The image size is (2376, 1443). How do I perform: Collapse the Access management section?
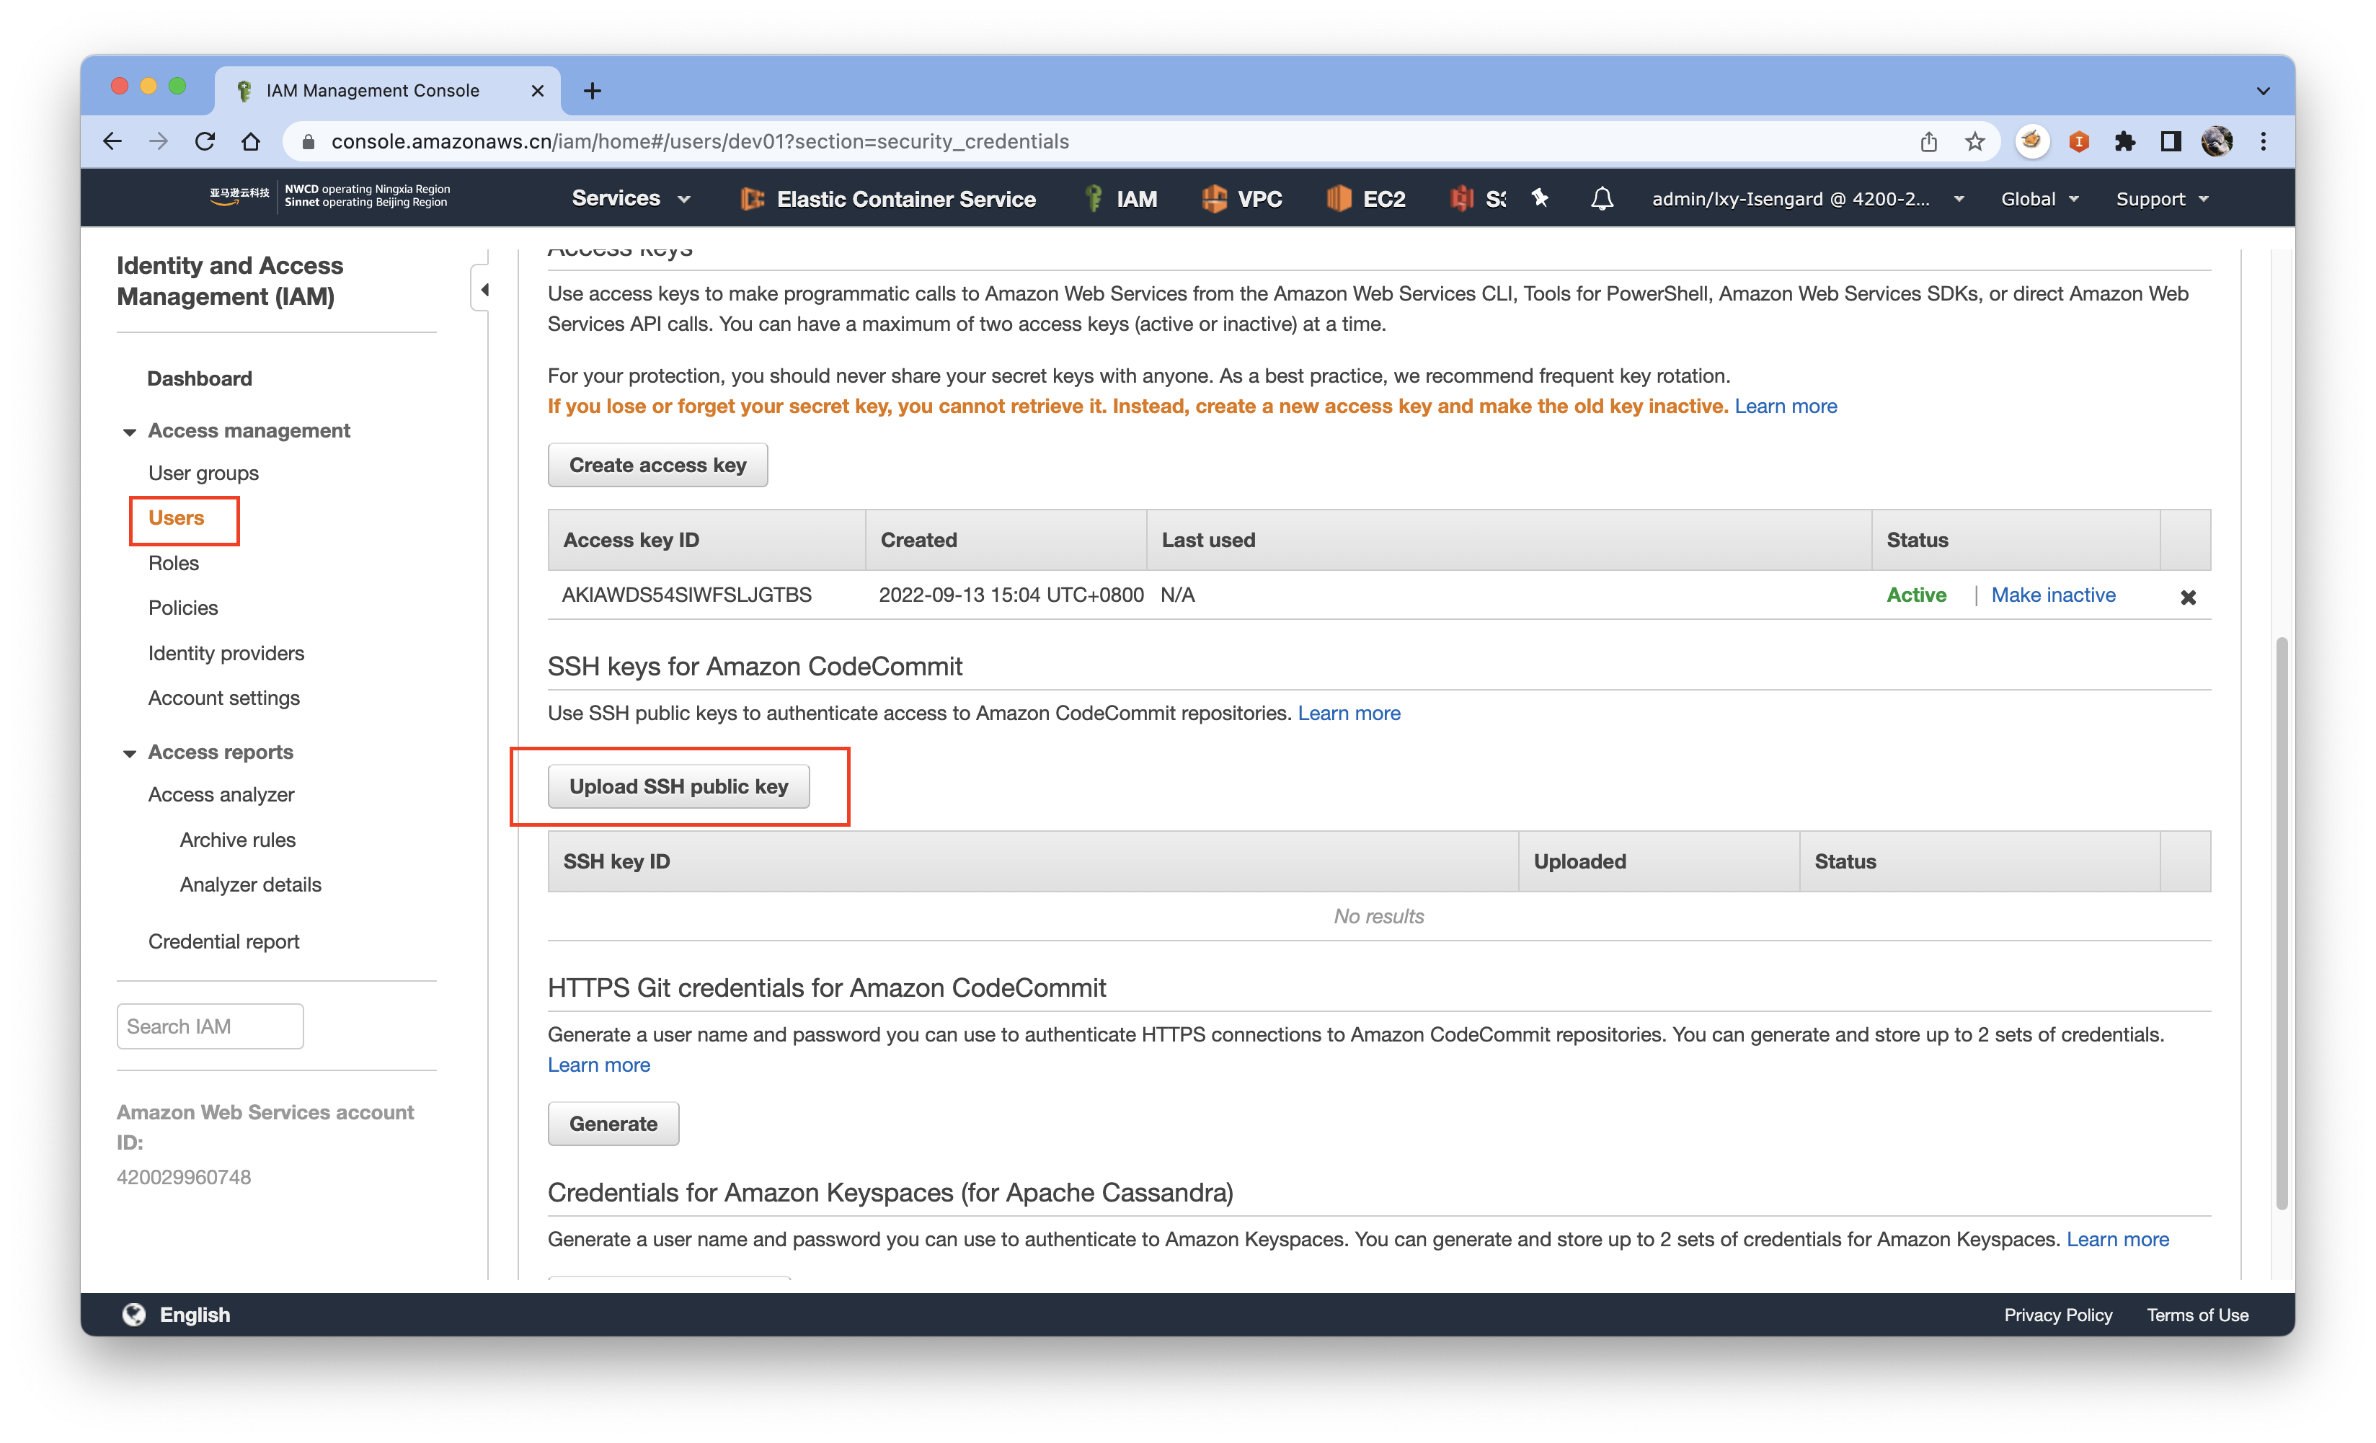click(129, 432)
